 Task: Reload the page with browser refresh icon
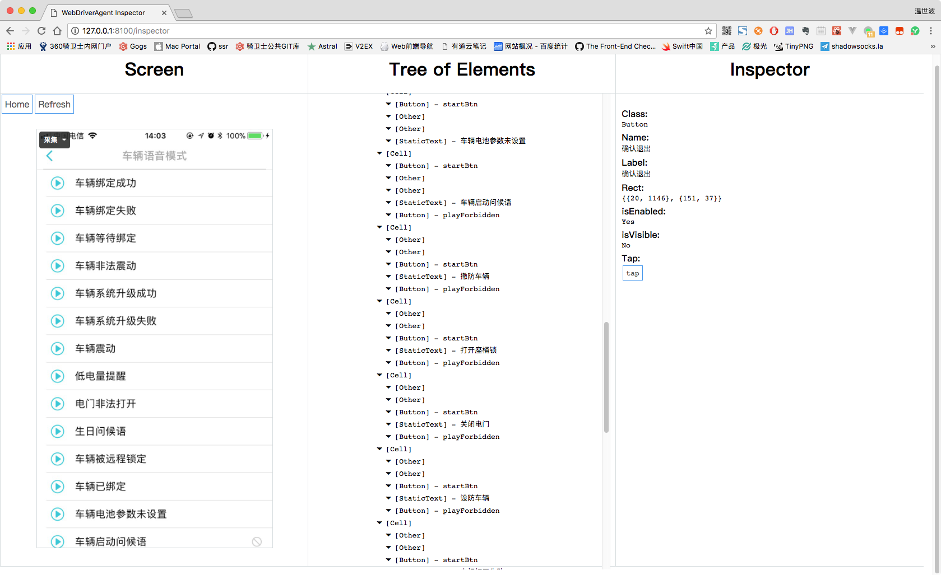pos(41,31)
